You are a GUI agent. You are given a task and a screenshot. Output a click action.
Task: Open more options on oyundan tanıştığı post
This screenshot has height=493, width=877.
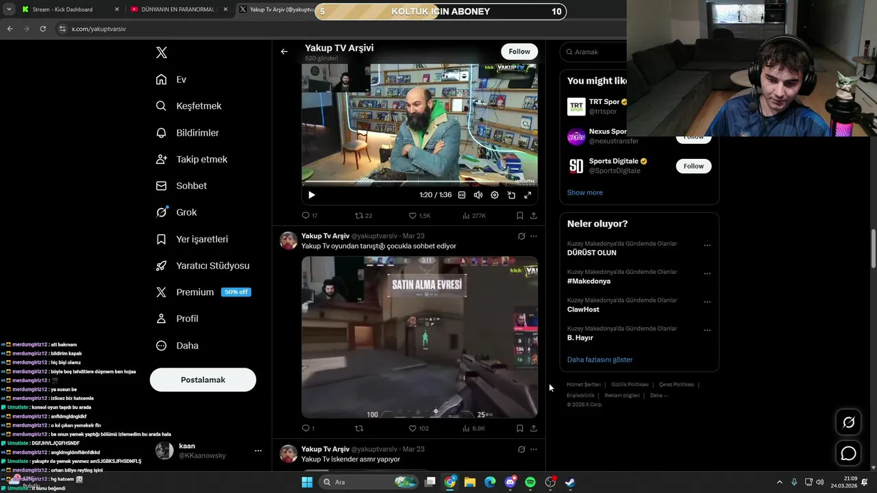click(534, 236)
